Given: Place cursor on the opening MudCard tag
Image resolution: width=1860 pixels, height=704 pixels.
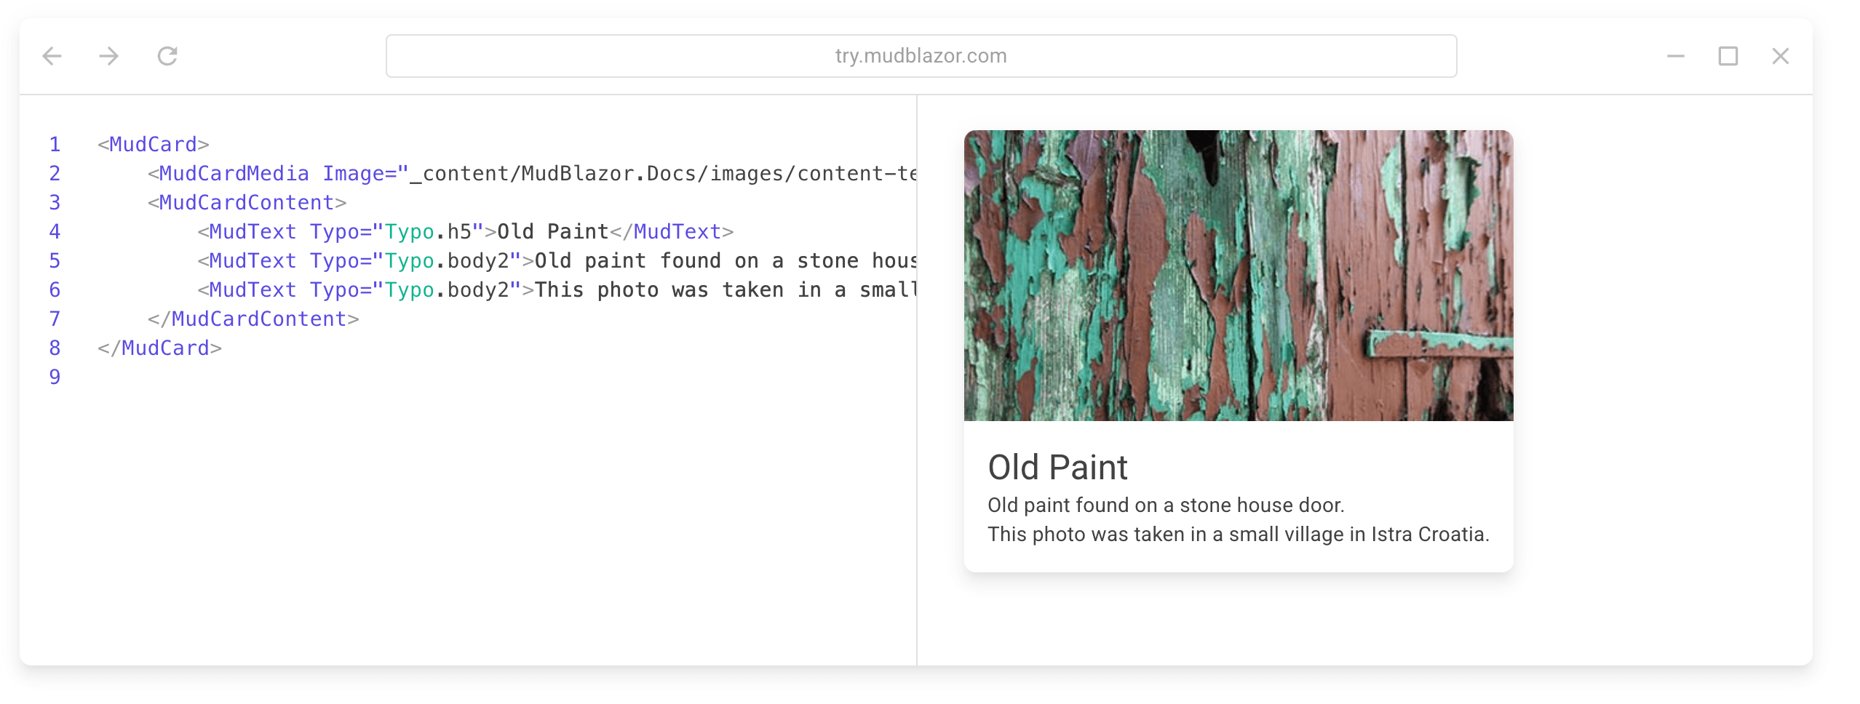Looking at the screenshot, I should pyautogui.click(x=154, y=145).
